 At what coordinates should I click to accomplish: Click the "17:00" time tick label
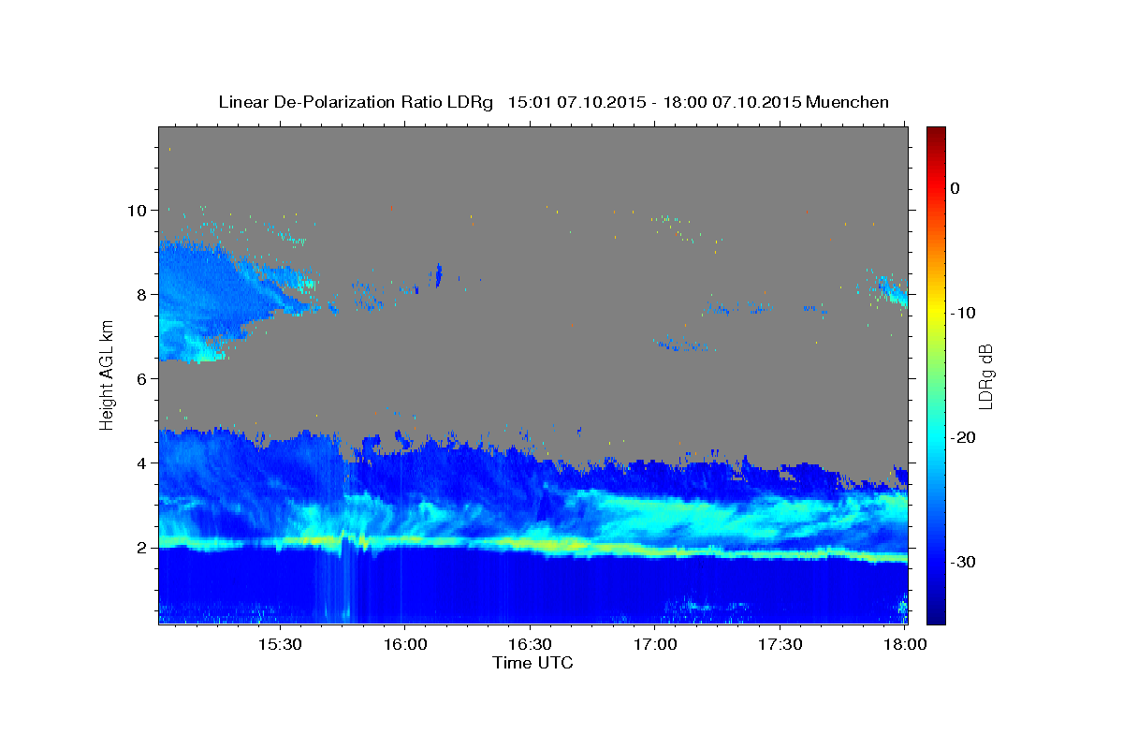coord(655,645)
